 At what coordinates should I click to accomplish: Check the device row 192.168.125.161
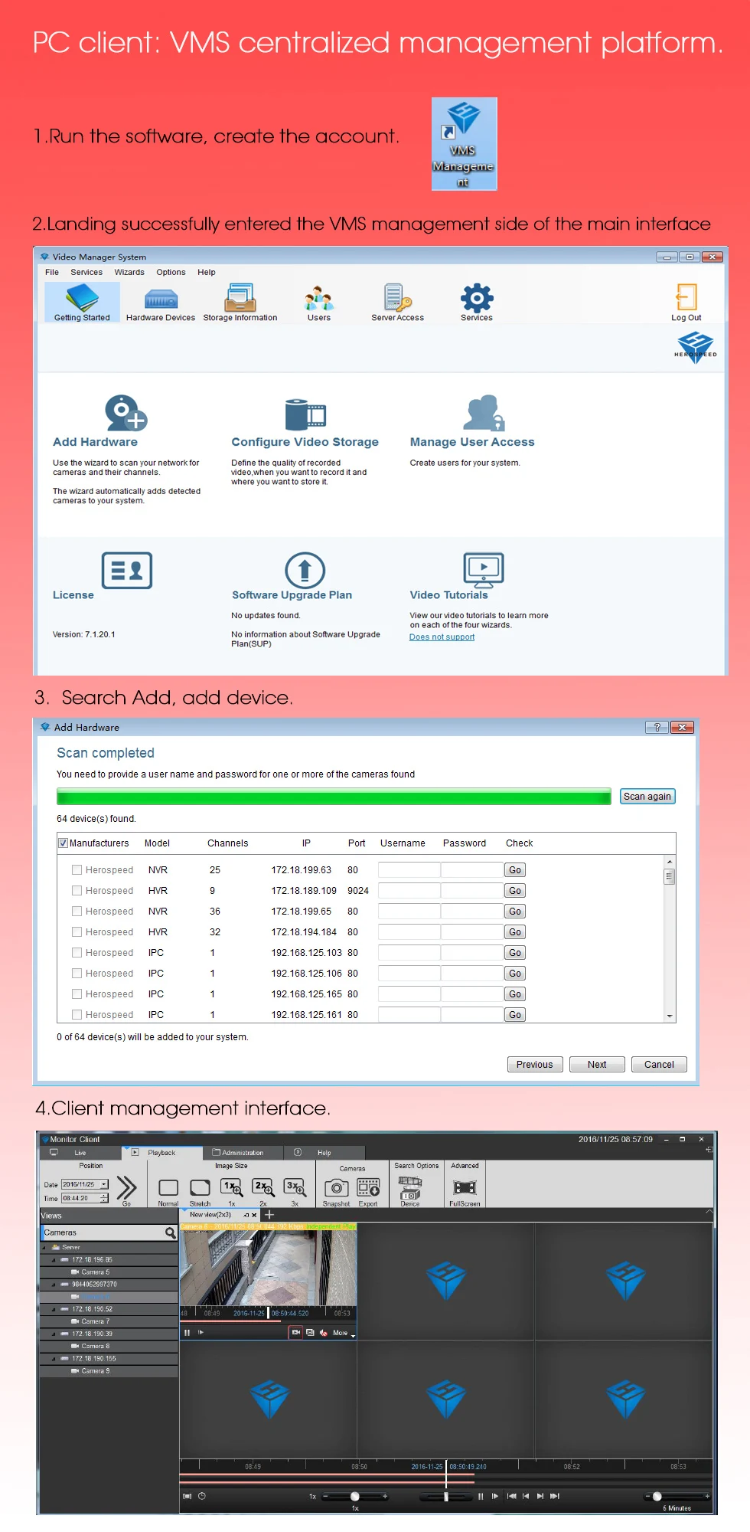pos(77,1015)
